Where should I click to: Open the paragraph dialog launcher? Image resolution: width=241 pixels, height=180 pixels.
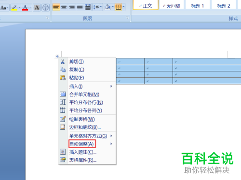pyautogui.click(x=127, y=17)
